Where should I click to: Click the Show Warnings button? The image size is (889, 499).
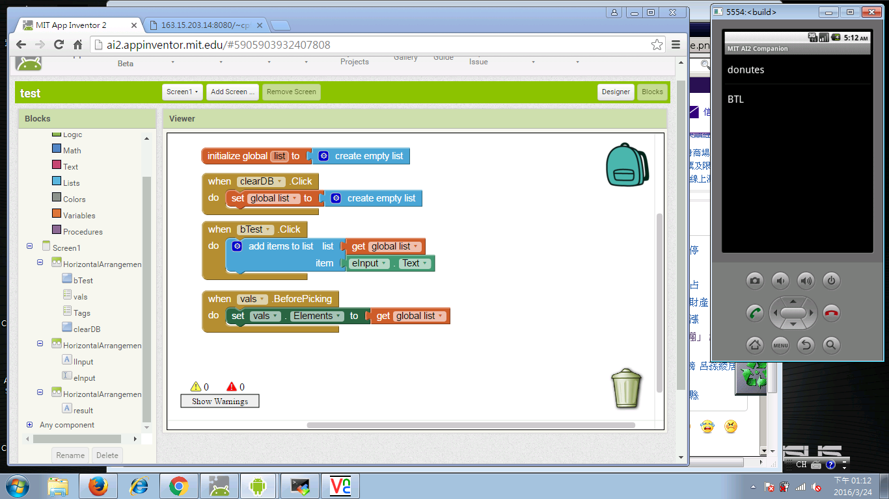point(219,402)
